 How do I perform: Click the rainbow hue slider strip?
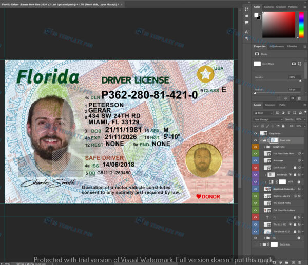pos(301,25)
